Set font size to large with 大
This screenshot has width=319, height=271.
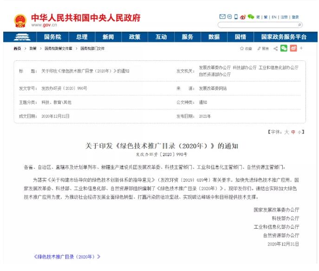(286, 132)
